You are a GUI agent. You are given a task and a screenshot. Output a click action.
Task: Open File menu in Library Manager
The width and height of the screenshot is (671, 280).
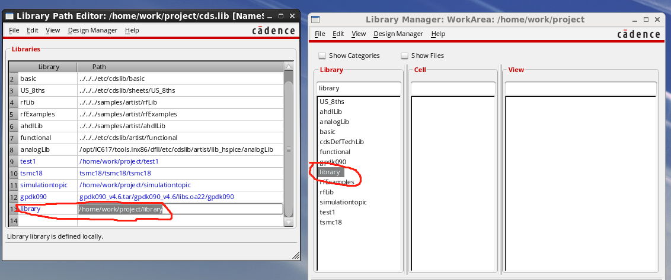(x=320, y=34)
